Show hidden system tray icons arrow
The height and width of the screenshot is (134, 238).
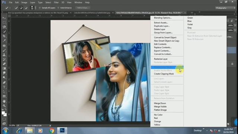tap(207, 131)
